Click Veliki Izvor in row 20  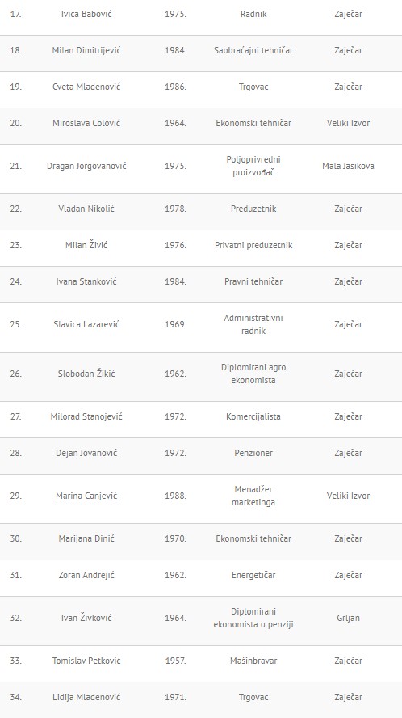click(x=348, y=123)
